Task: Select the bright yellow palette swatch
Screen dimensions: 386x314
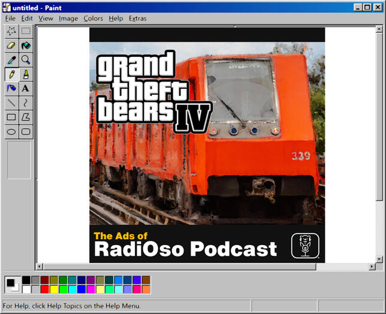Action: [x=54, y=289]
